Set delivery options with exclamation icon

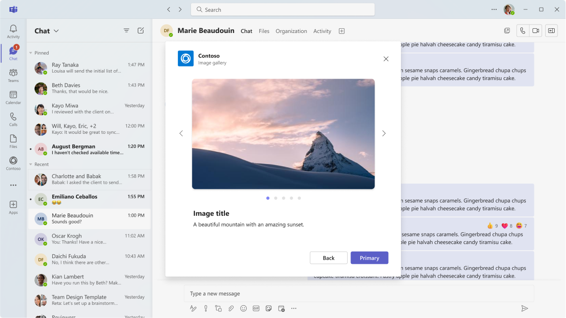pos(206,309)
